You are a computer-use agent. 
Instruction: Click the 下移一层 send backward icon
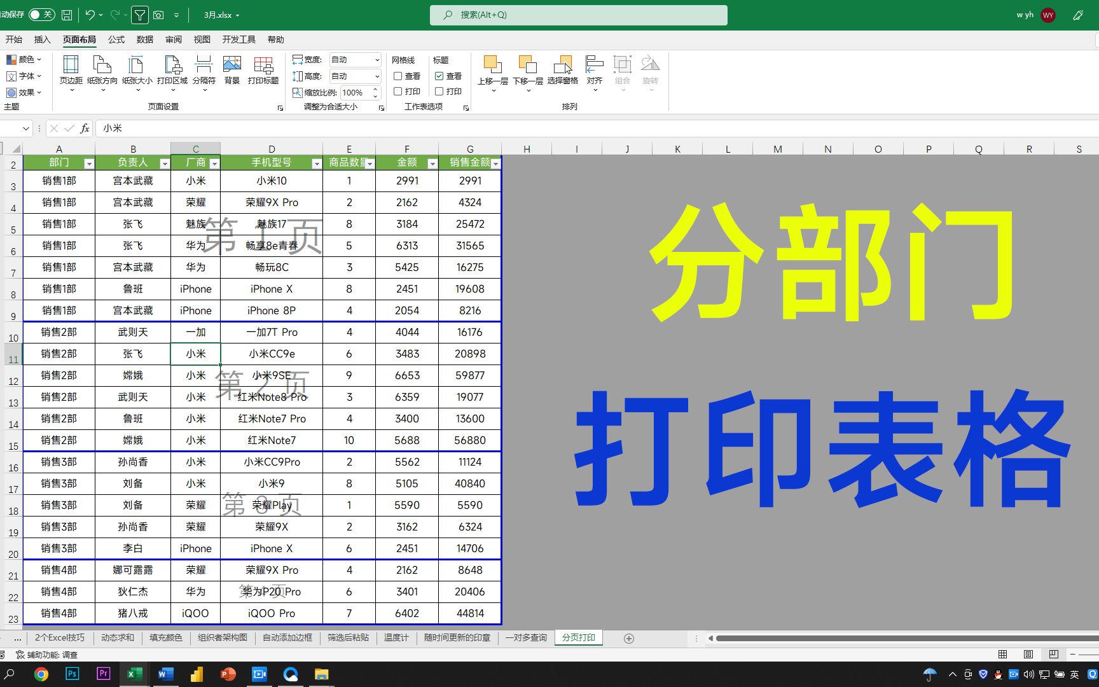point(528,65)
